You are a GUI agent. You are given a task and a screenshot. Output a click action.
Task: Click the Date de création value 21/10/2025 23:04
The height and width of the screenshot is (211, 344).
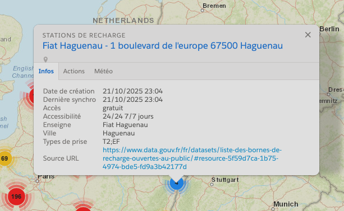(x=133, y=91)
